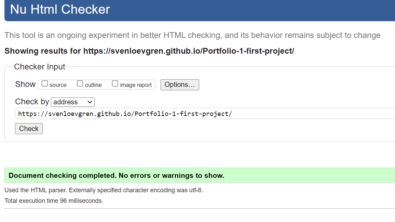395x222 pixels.
Task: Select the address option in Check by selector
Action: pos(68,102)
